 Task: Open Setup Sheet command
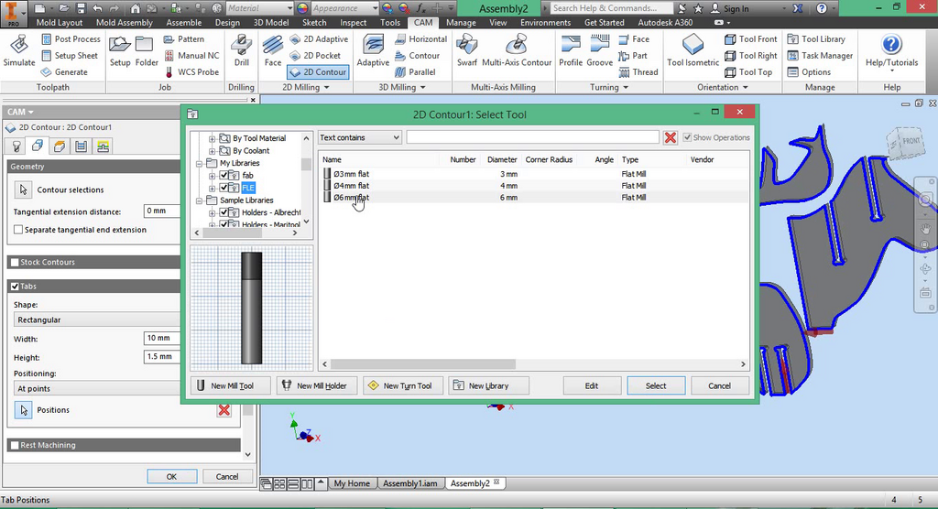(70, 56)
